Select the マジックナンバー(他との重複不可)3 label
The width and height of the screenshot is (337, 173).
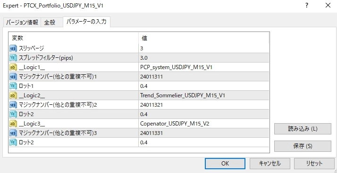click(x=58, y=133)
